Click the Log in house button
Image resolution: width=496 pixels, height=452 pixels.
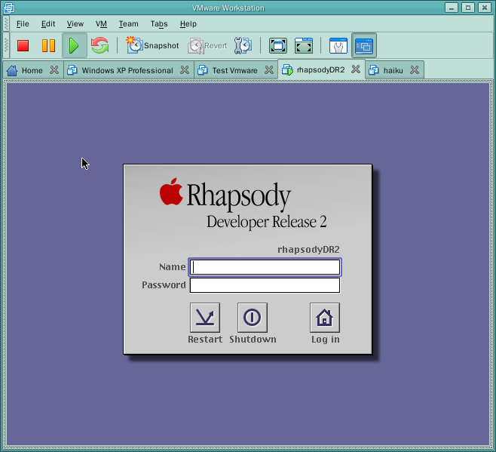(325, 318)
